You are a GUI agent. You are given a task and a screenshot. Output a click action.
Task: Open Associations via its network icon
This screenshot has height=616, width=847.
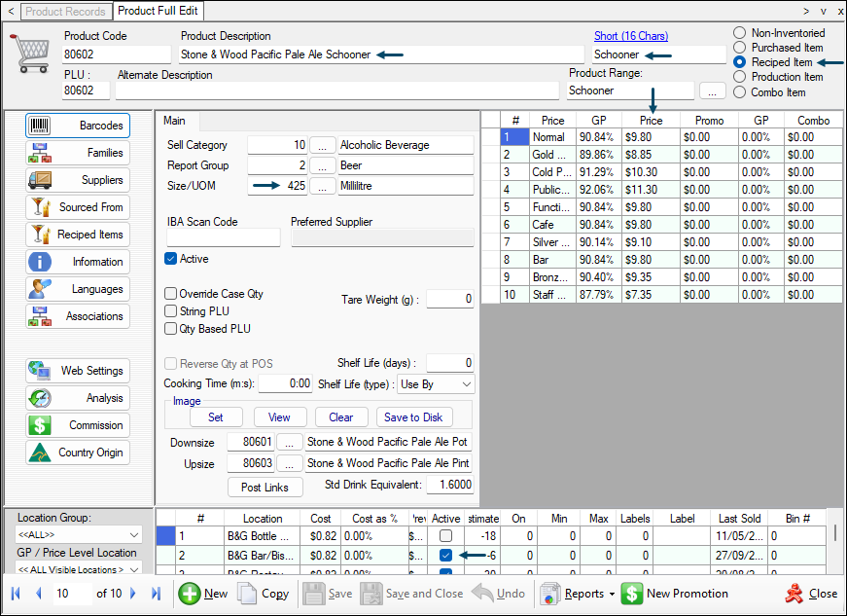click(x=40, y=316)
